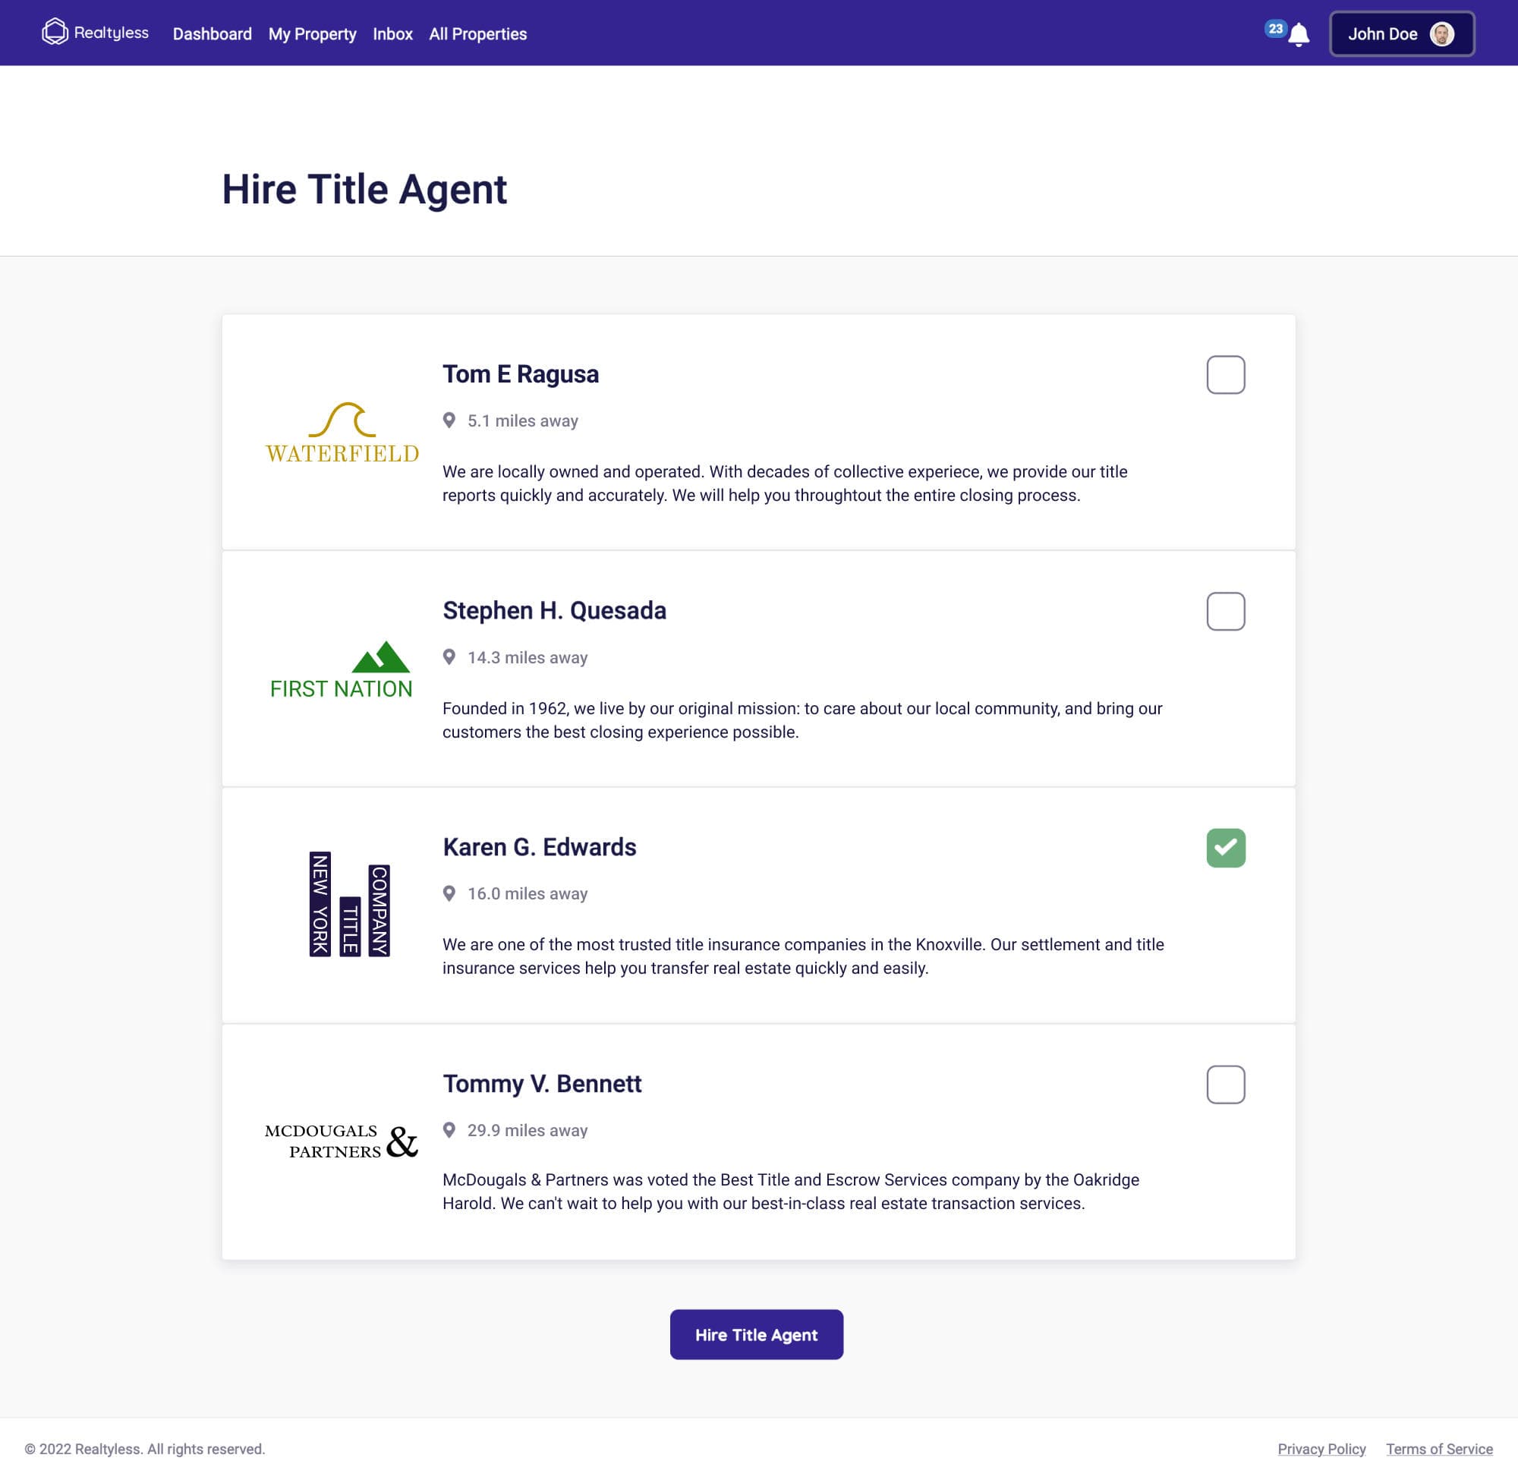
Task: Click the notification bell icon
Action: 1296,34
